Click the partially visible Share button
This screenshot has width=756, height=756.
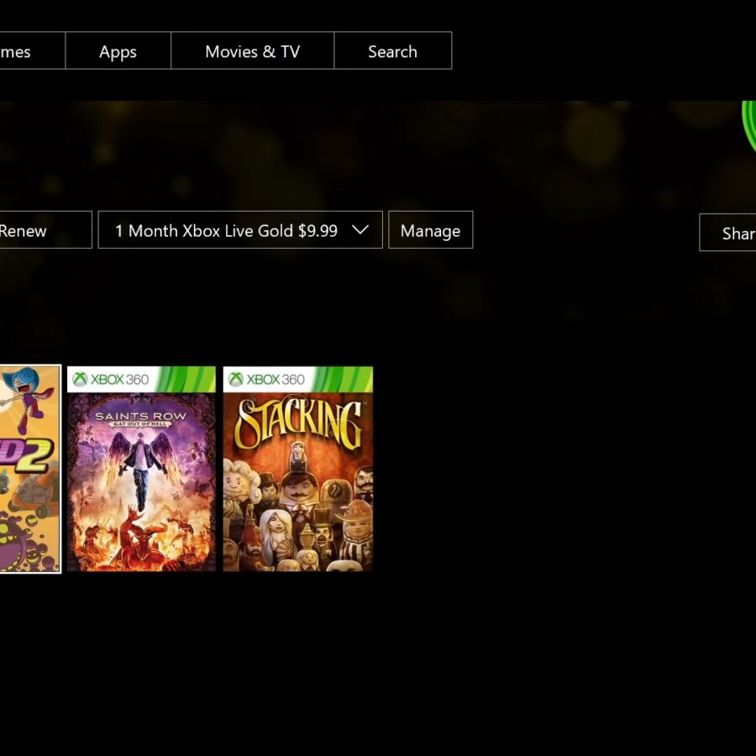pos(731,233)
